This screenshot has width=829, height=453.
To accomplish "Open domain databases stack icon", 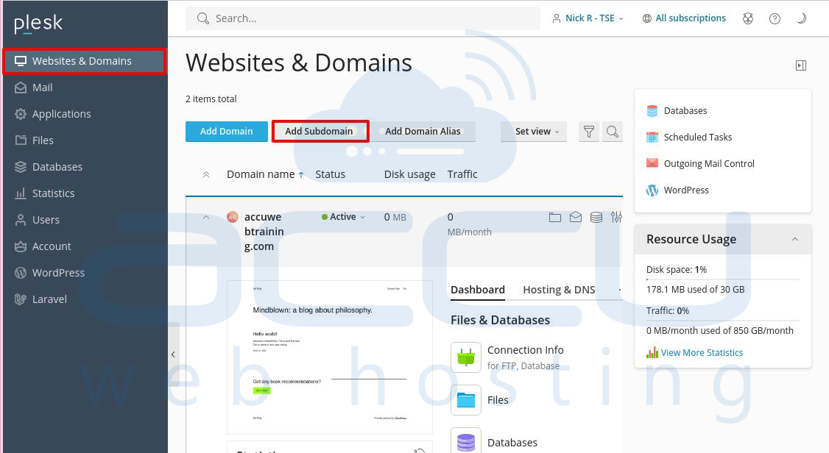I will [x=596, y=217].
